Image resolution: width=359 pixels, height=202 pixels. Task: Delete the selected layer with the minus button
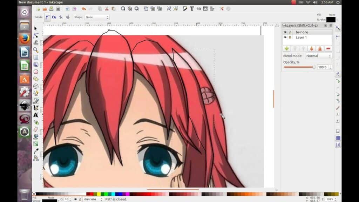pyautogui.click(x=328, y=48)
